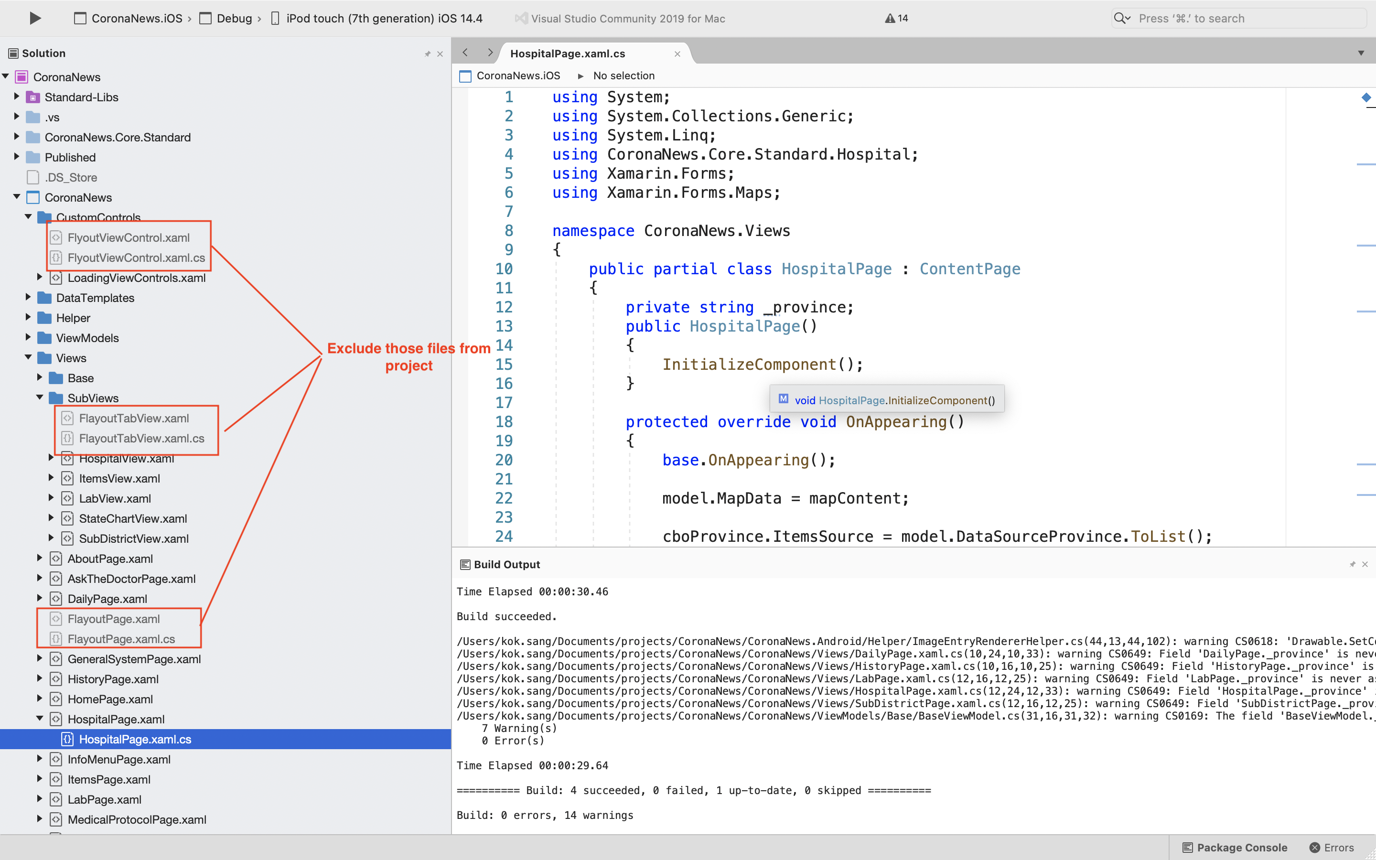Open the document switcher dropdown at editor top right
Viewport: 1376px width, 860px height.
pyautogui.click(x=1361, y=53)
